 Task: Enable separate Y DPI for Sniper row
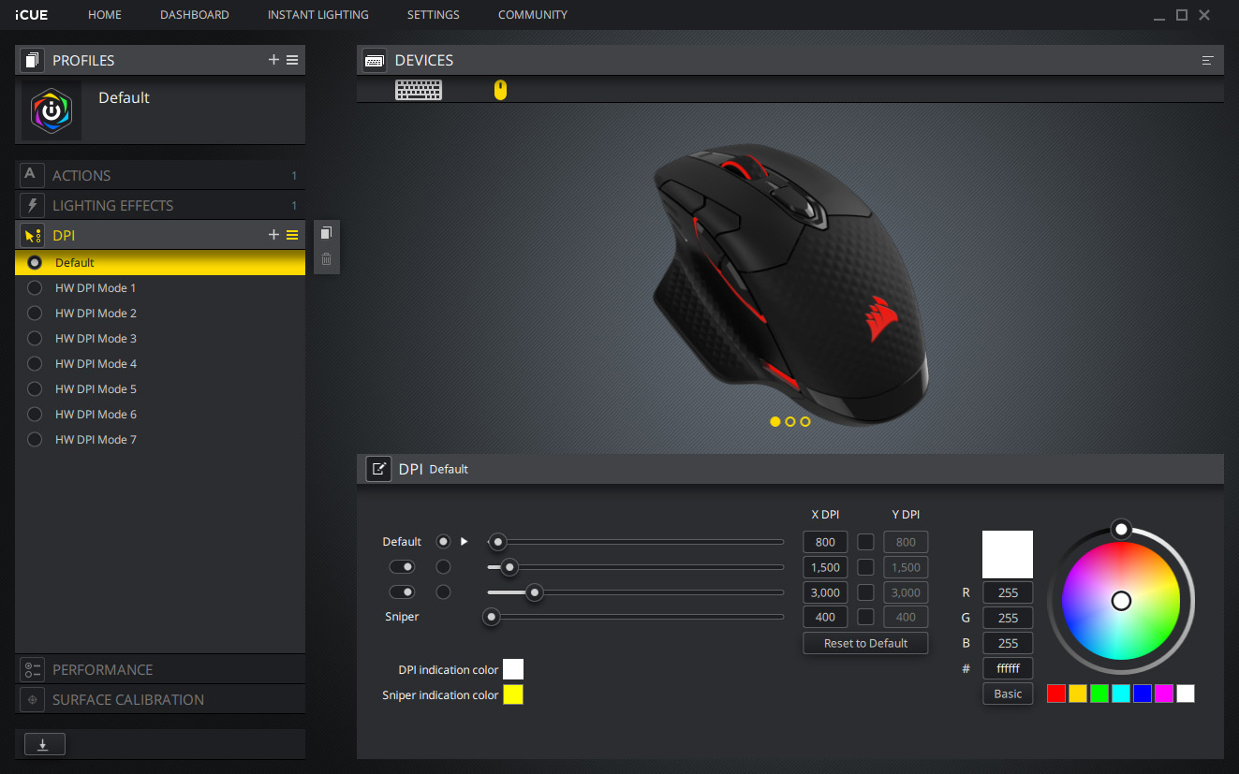pos(865,617)
